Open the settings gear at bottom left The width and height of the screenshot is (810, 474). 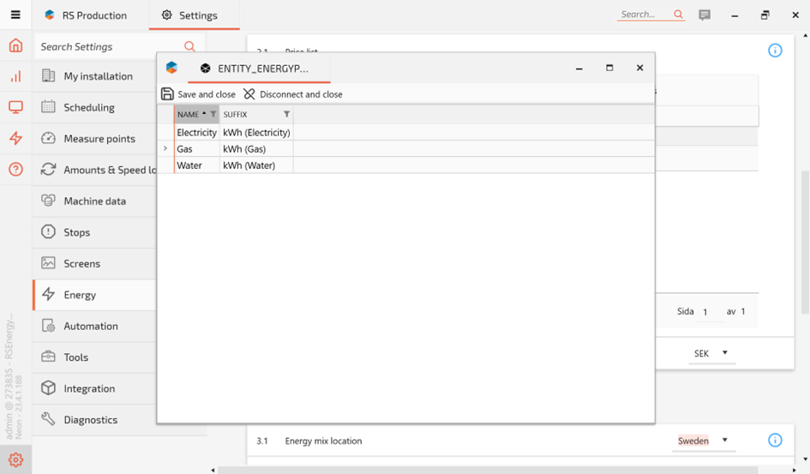pos(15,460)
